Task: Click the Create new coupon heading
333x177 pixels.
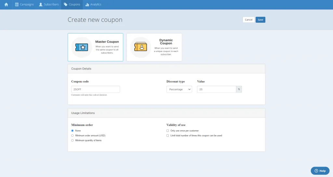Action: 95,20
